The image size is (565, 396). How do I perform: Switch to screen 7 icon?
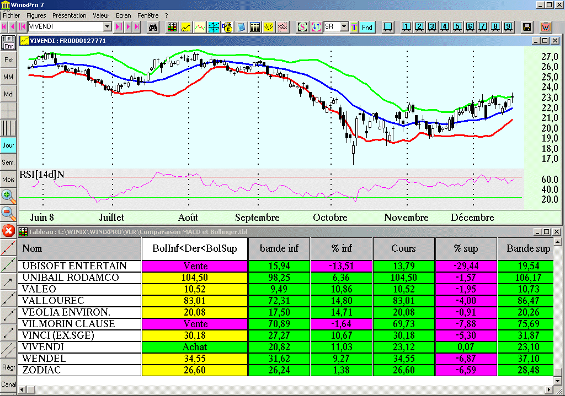482,27
